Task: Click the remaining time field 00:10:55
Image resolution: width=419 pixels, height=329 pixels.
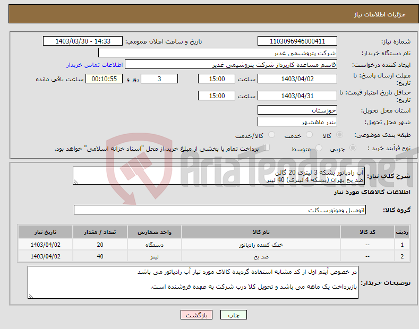Action: pos(104,79)
